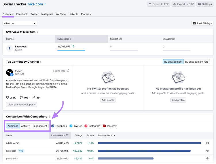The height and width of the screenshot is (164, 216).
Task: Click the Engagement column header in overview
Action: (x=169, y=39)
